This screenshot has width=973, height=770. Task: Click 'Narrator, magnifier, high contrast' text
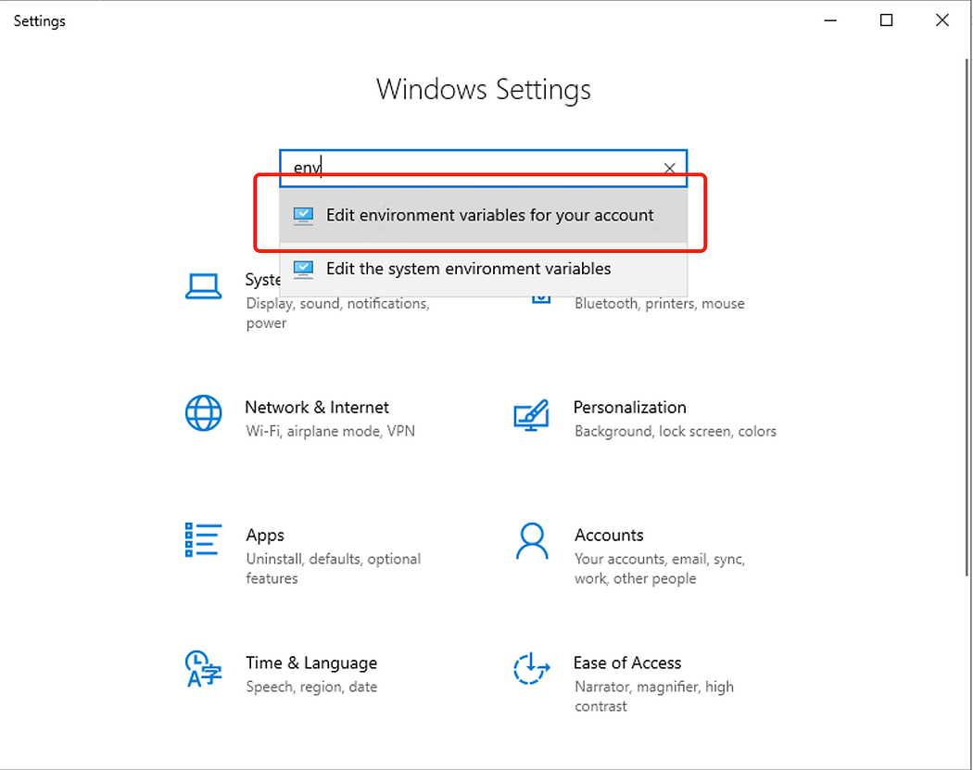click(x=654, y=696)
